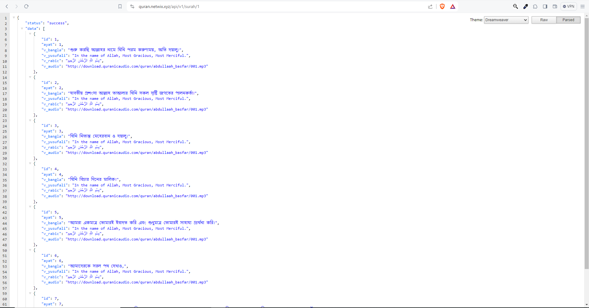Collapse the object with id 7

click(x=30, y=293)
